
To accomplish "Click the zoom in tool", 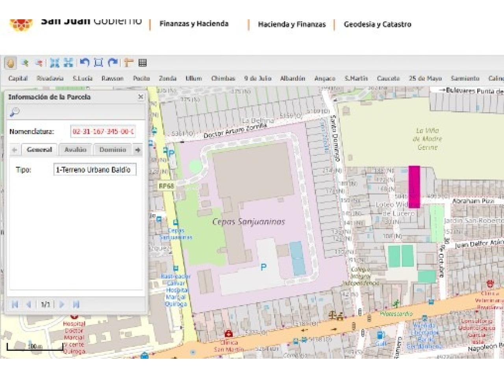I will (25, 63).
